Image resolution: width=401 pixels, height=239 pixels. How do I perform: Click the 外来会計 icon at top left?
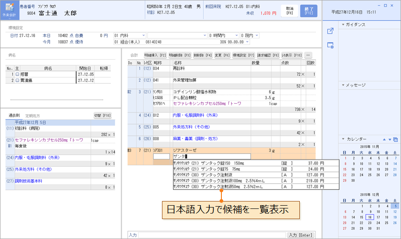coord(10,10)
